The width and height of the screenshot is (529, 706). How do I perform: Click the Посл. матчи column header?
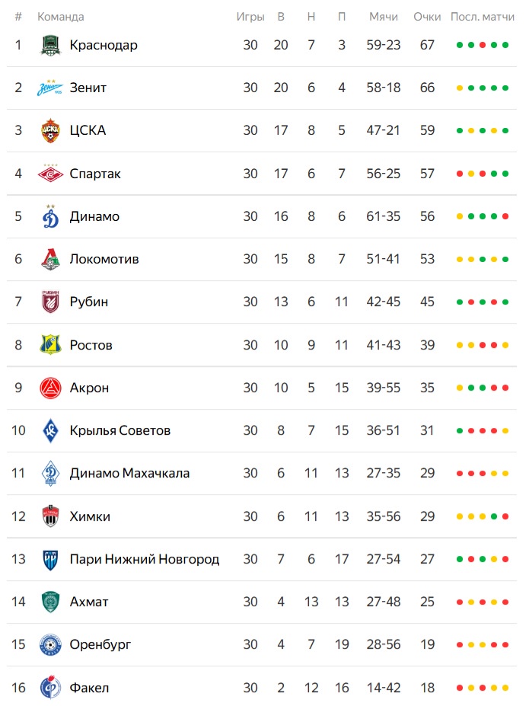point(483,17)
